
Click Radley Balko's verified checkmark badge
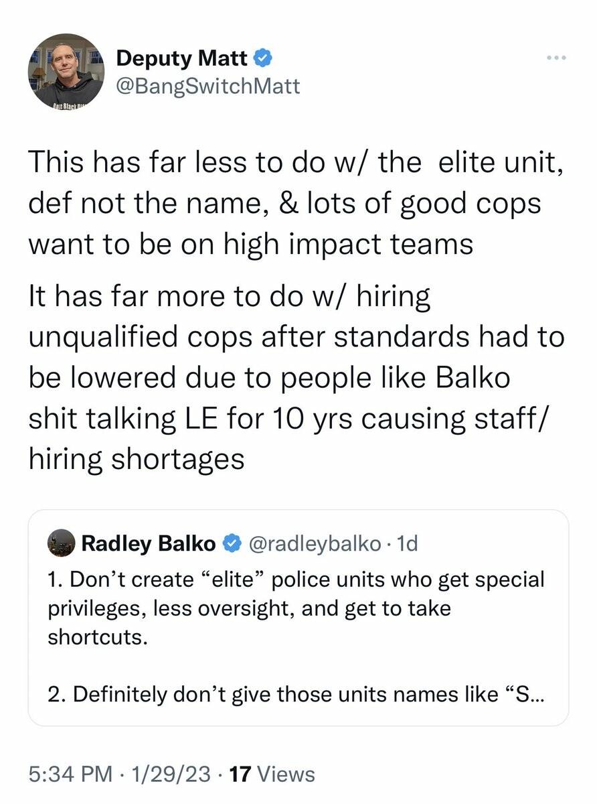point(232,543)
